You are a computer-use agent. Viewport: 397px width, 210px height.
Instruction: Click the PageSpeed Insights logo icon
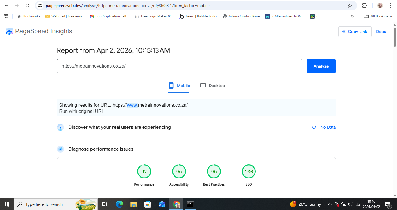click(9, 31)
